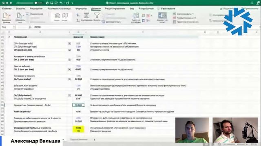The width and height of the screenshot is (261, 146).
Task: Click the Get Data icon in ribbon
Action: (x=5, y=16)
